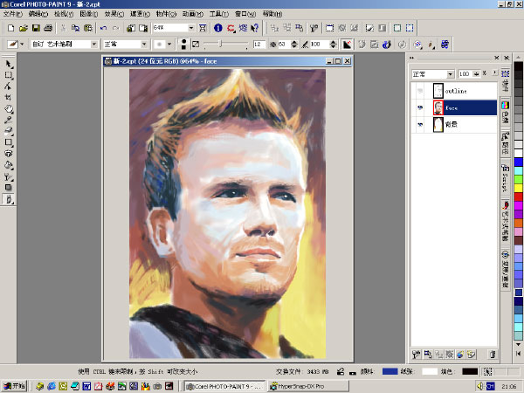The image size is (524, 393).
Task: Select the Rectangle Mask tool
Action: 9,75
